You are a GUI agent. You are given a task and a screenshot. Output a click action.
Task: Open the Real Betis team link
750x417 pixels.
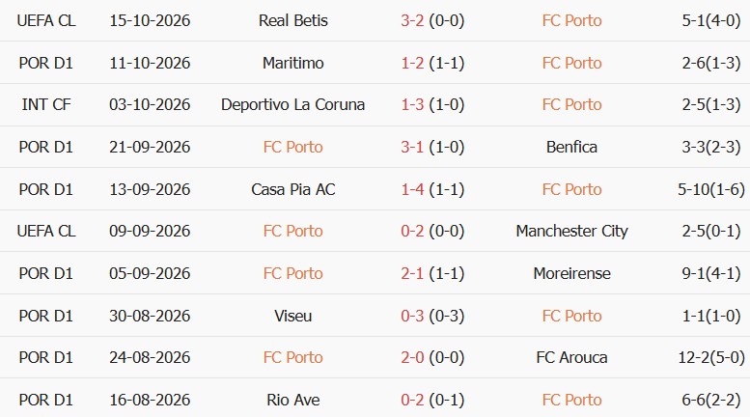(293, 20)
